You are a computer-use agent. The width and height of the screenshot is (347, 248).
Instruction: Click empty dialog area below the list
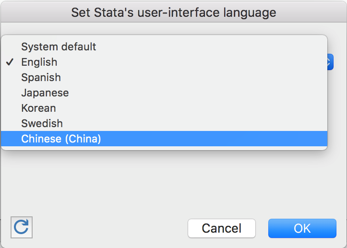173,182
